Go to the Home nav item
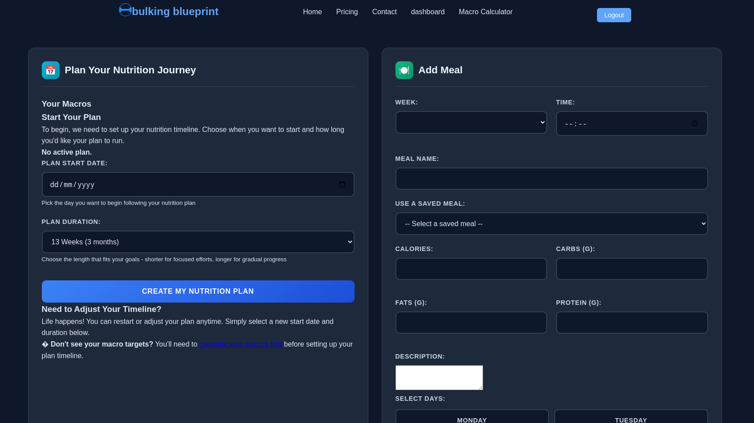Image resolution: width=754 pixels, height=423 pixels. click(x=312, y=12)
